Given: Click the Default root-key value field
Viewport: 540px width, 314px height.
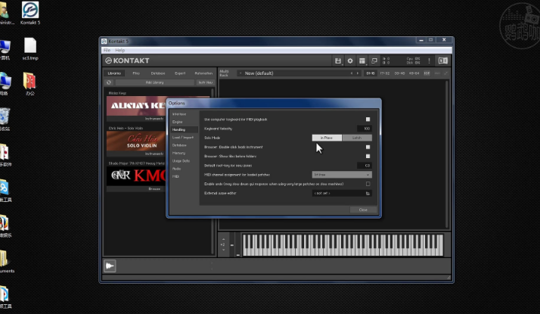Looking at the screenshot, I should pyautogui.click(x=365, y=166).
